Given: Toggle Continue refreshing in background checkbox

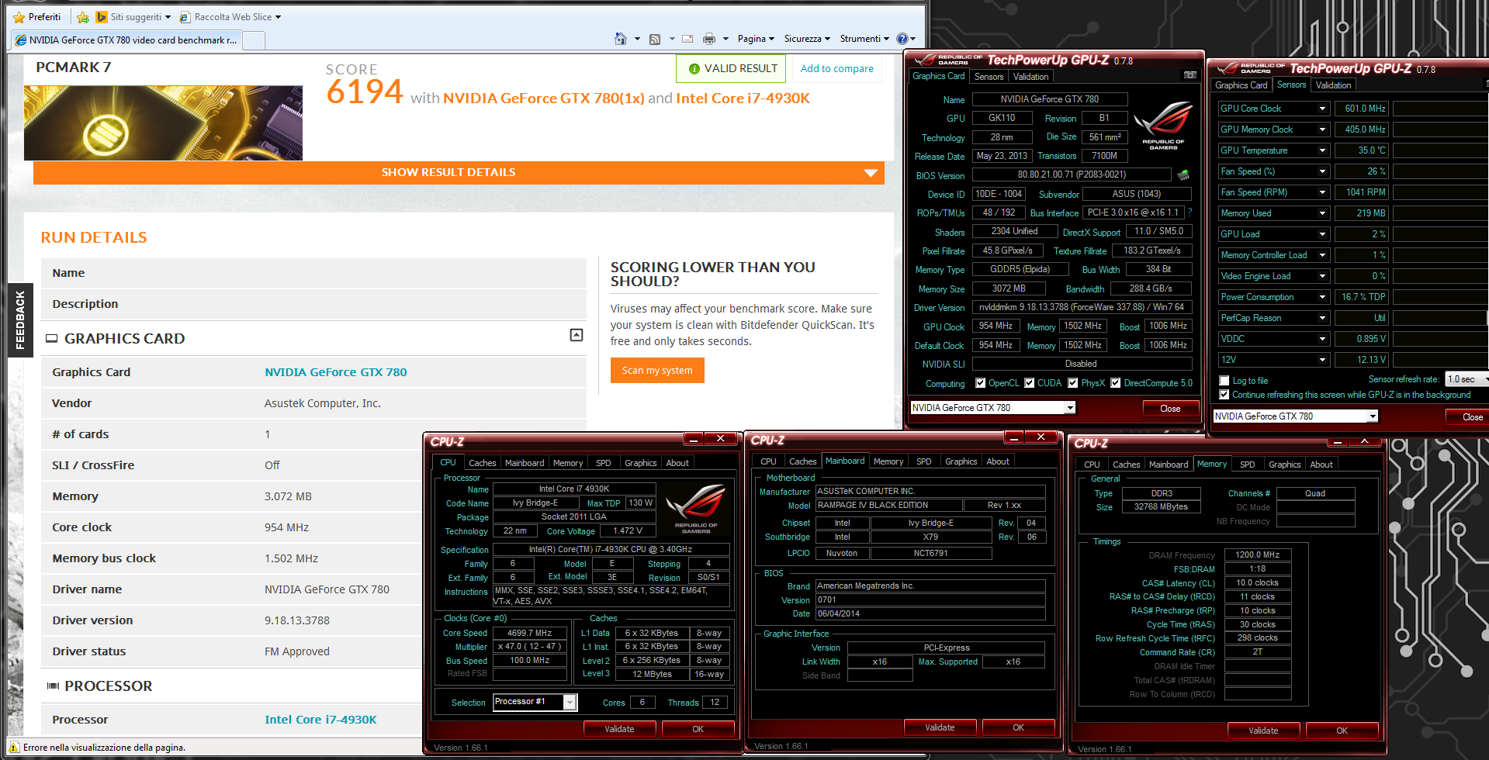Looking at the screenshot, I should (x=1224, y=395).
